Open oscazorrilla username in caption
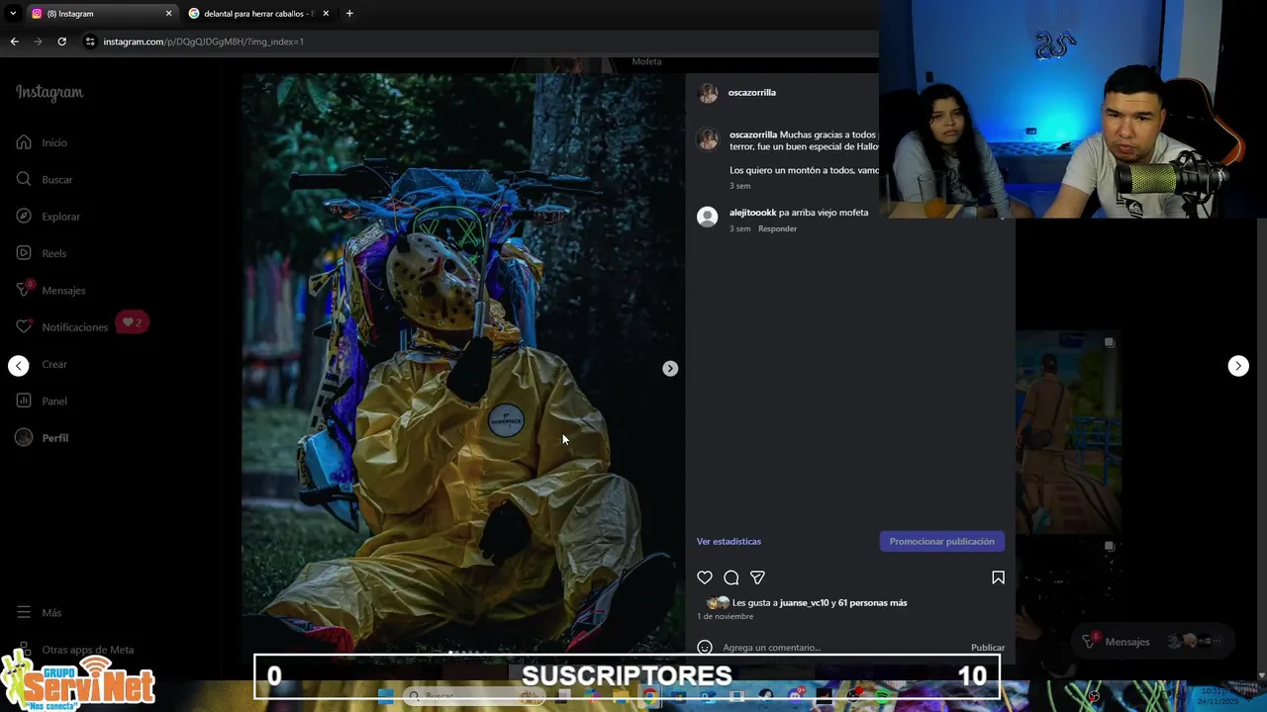Screen dimensions: 1267x712 pos(753,134)
